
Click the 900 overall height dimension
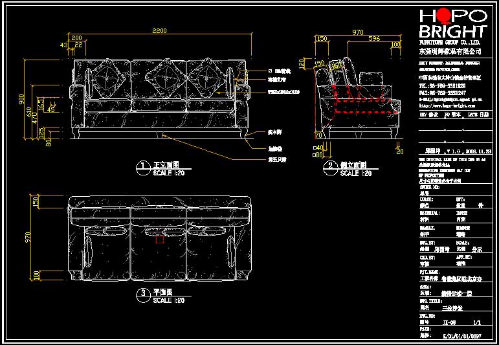point(21,99)
